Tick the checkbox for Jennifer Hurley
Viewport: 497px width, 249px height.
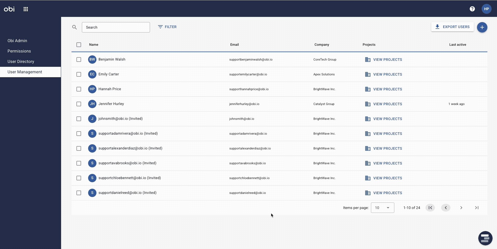click(x=79, y=104)
